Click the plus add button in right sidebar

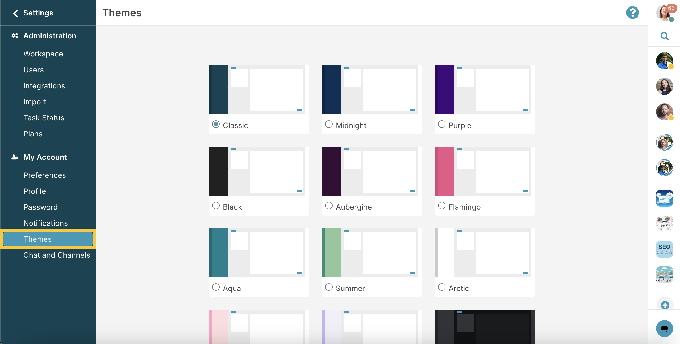point(665,305)
